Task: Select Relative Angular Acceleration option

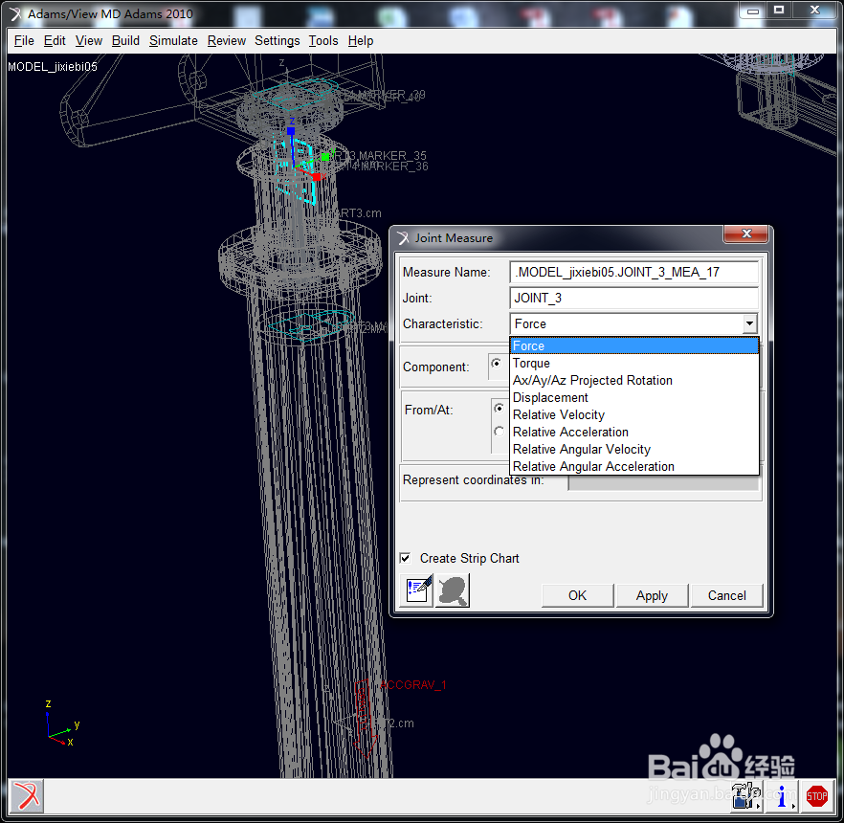Action: click(634, 467)
